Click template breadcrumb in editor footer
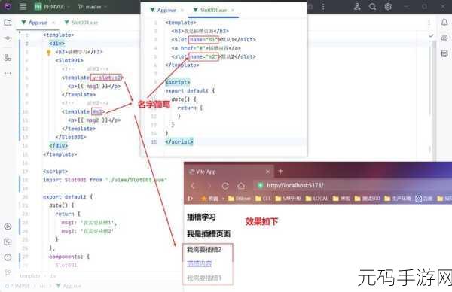 (x=30, y=276)
